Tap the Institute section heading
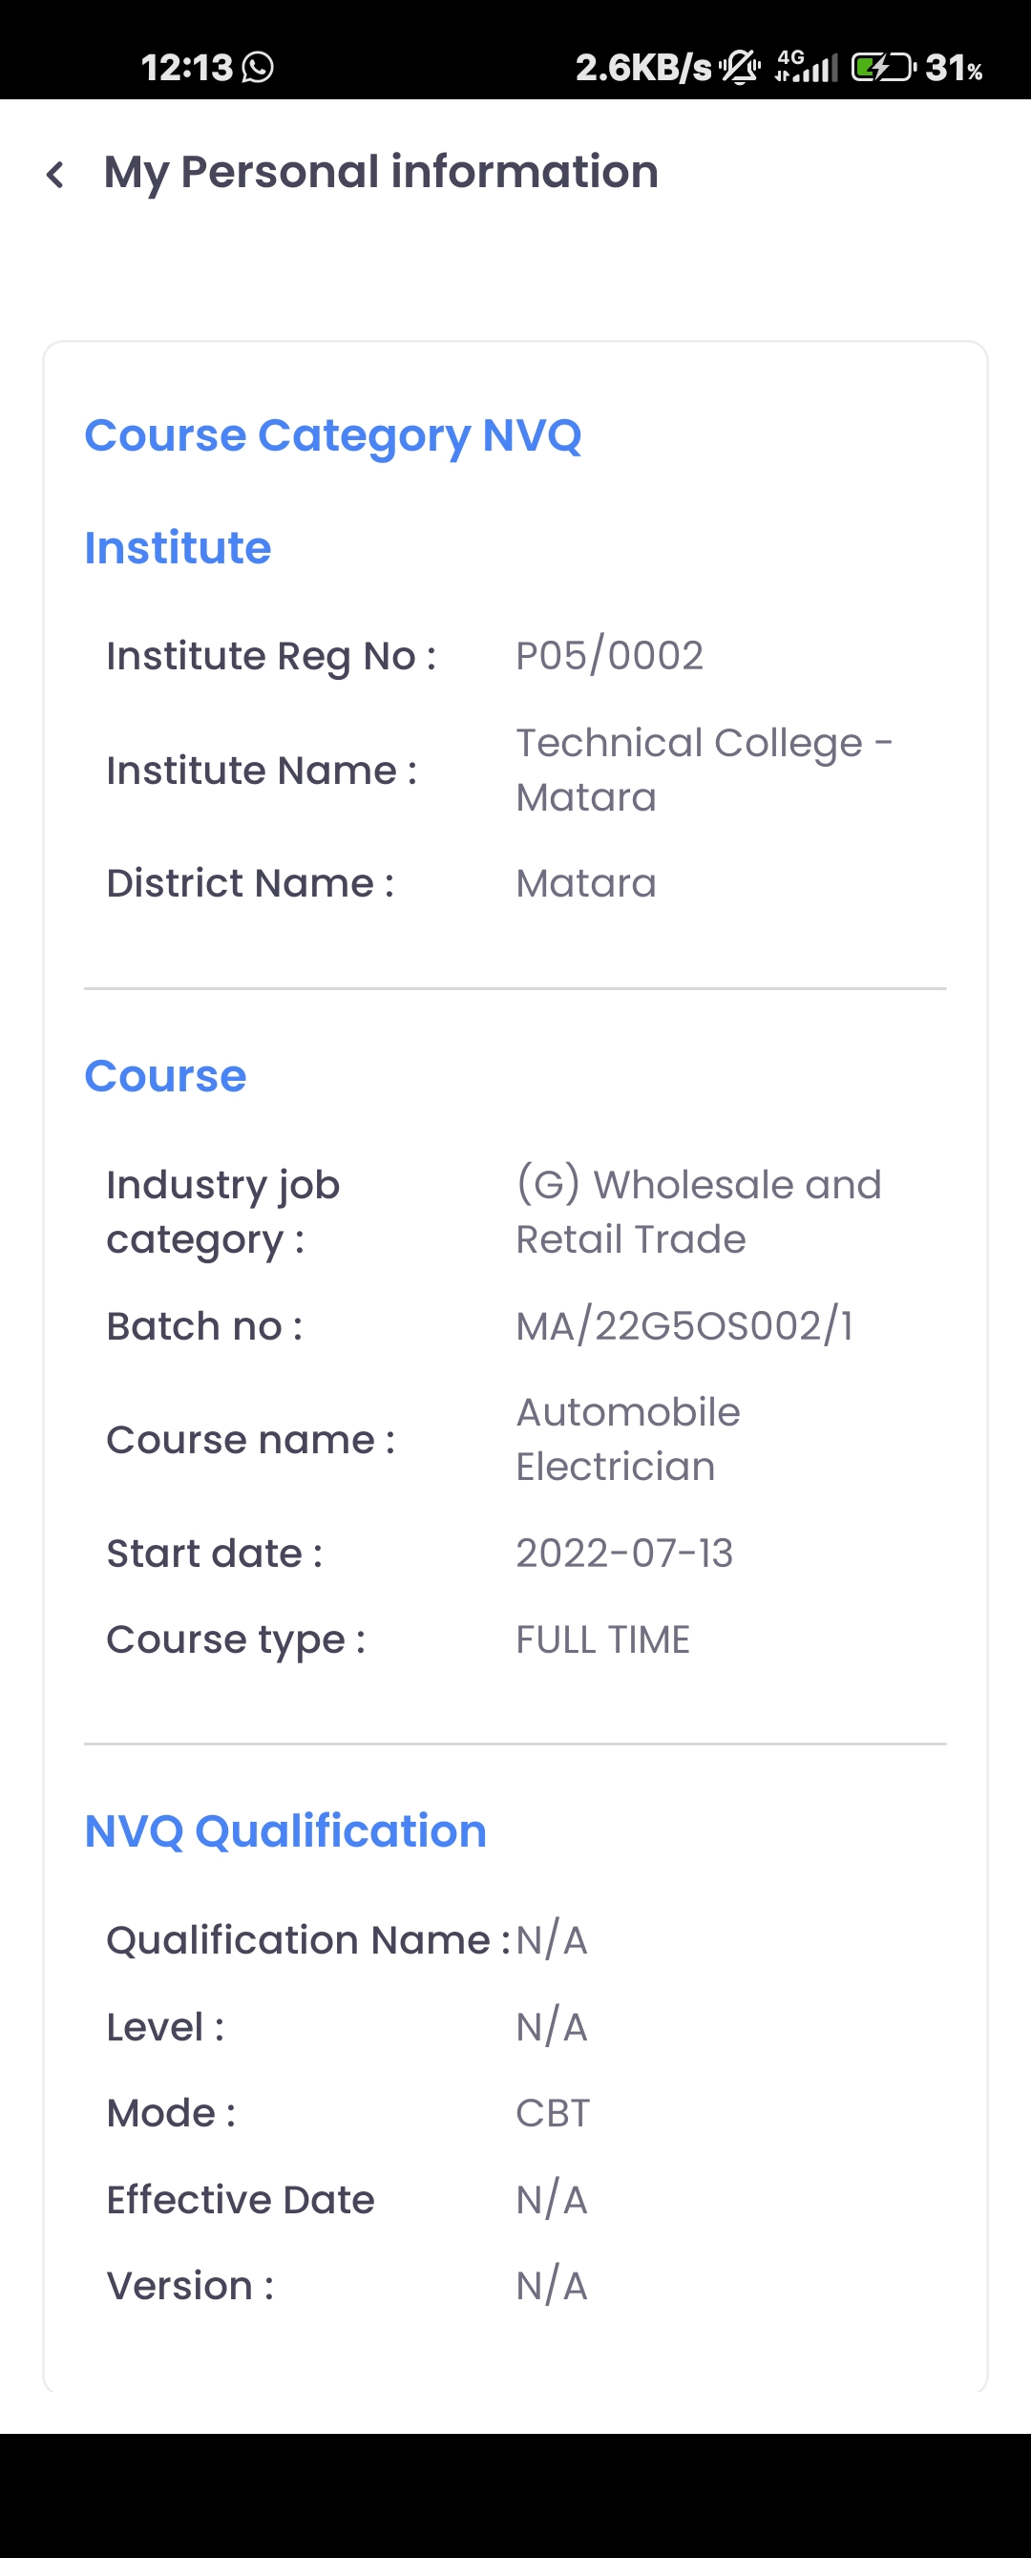Image resolution: width=1031 pixels, height=2558 pixels. point(178,547)
